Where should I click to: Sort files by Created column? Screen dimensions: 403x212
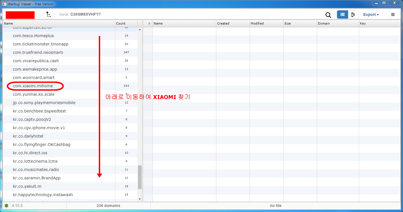point(233,23)
